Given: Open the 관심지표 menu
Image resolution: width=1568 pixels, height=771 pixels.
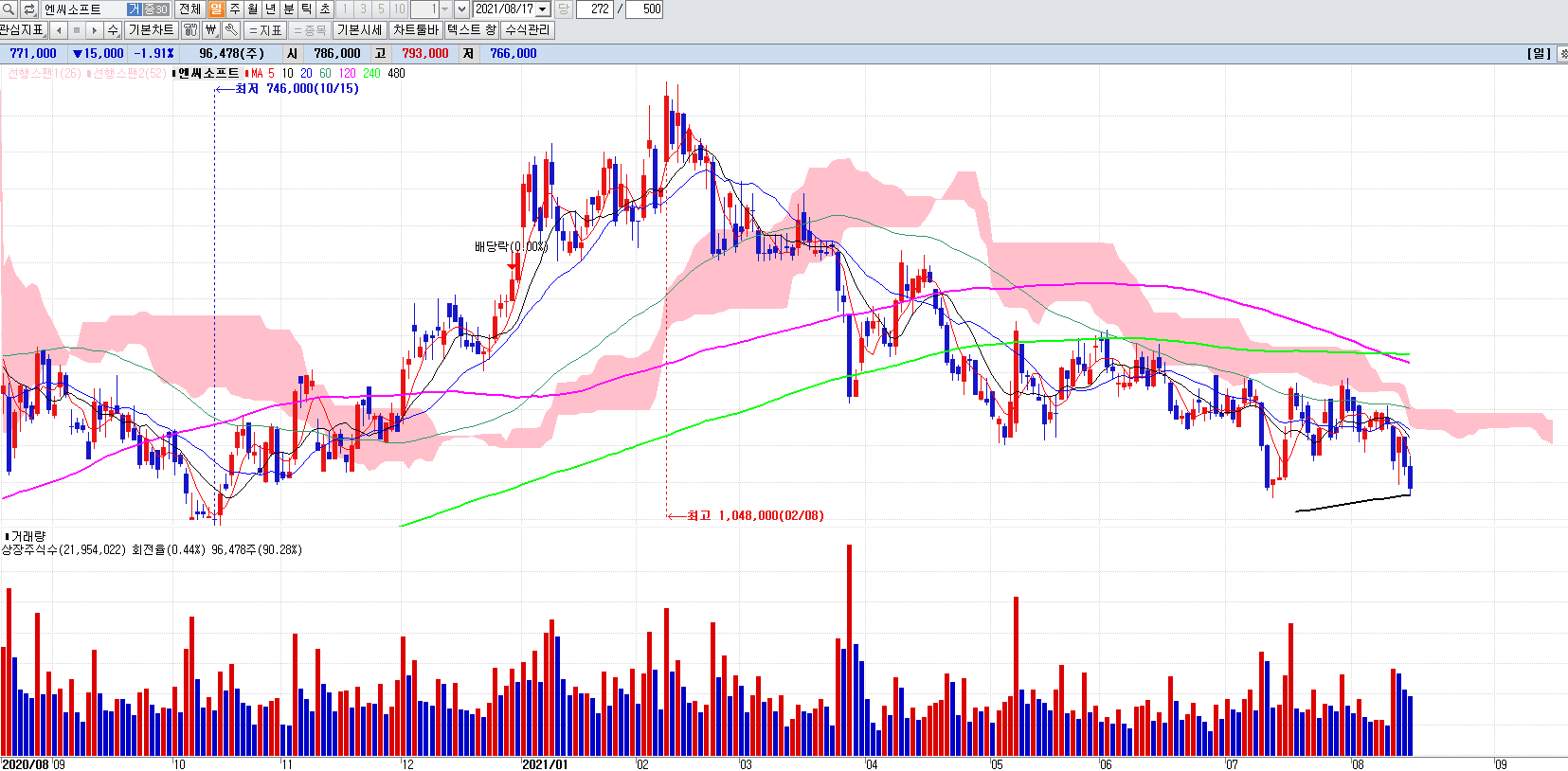Looking at the screenshot, I should point(23,30).
